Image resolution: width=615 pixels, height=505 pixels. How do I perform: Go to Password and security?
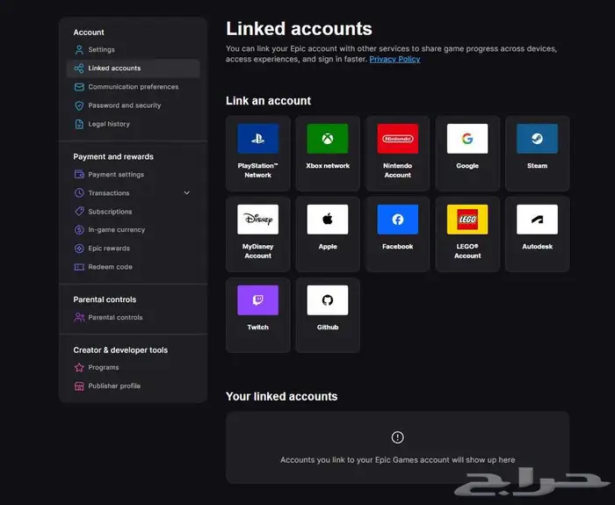(133, 105)
